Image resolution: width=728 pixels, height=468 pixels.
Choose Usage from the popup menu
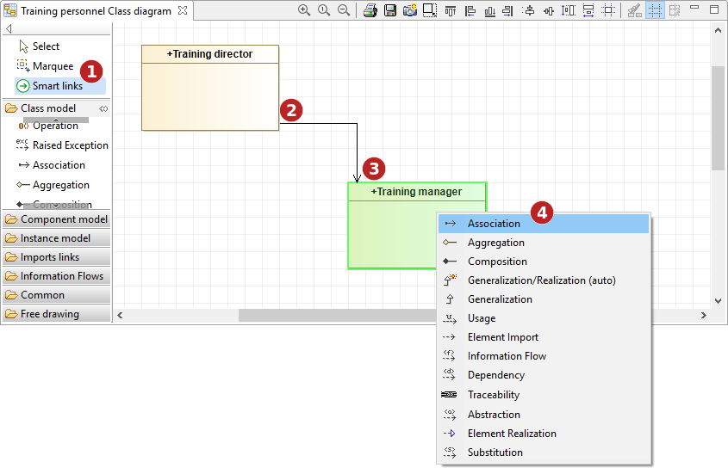[x=544, y=318]
